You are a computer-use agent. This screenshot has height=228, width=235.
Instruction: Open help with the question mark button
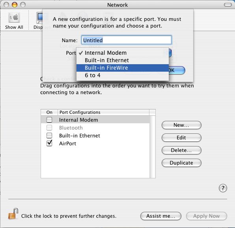tap(223, 188)
